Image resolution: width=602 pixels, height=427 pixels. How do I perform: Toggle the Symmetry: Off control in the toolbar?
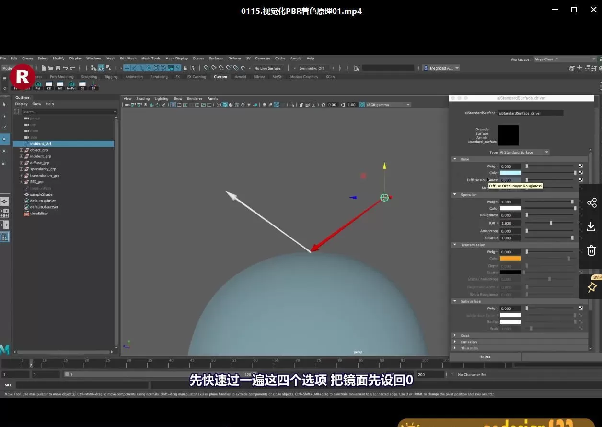point(314,68)
